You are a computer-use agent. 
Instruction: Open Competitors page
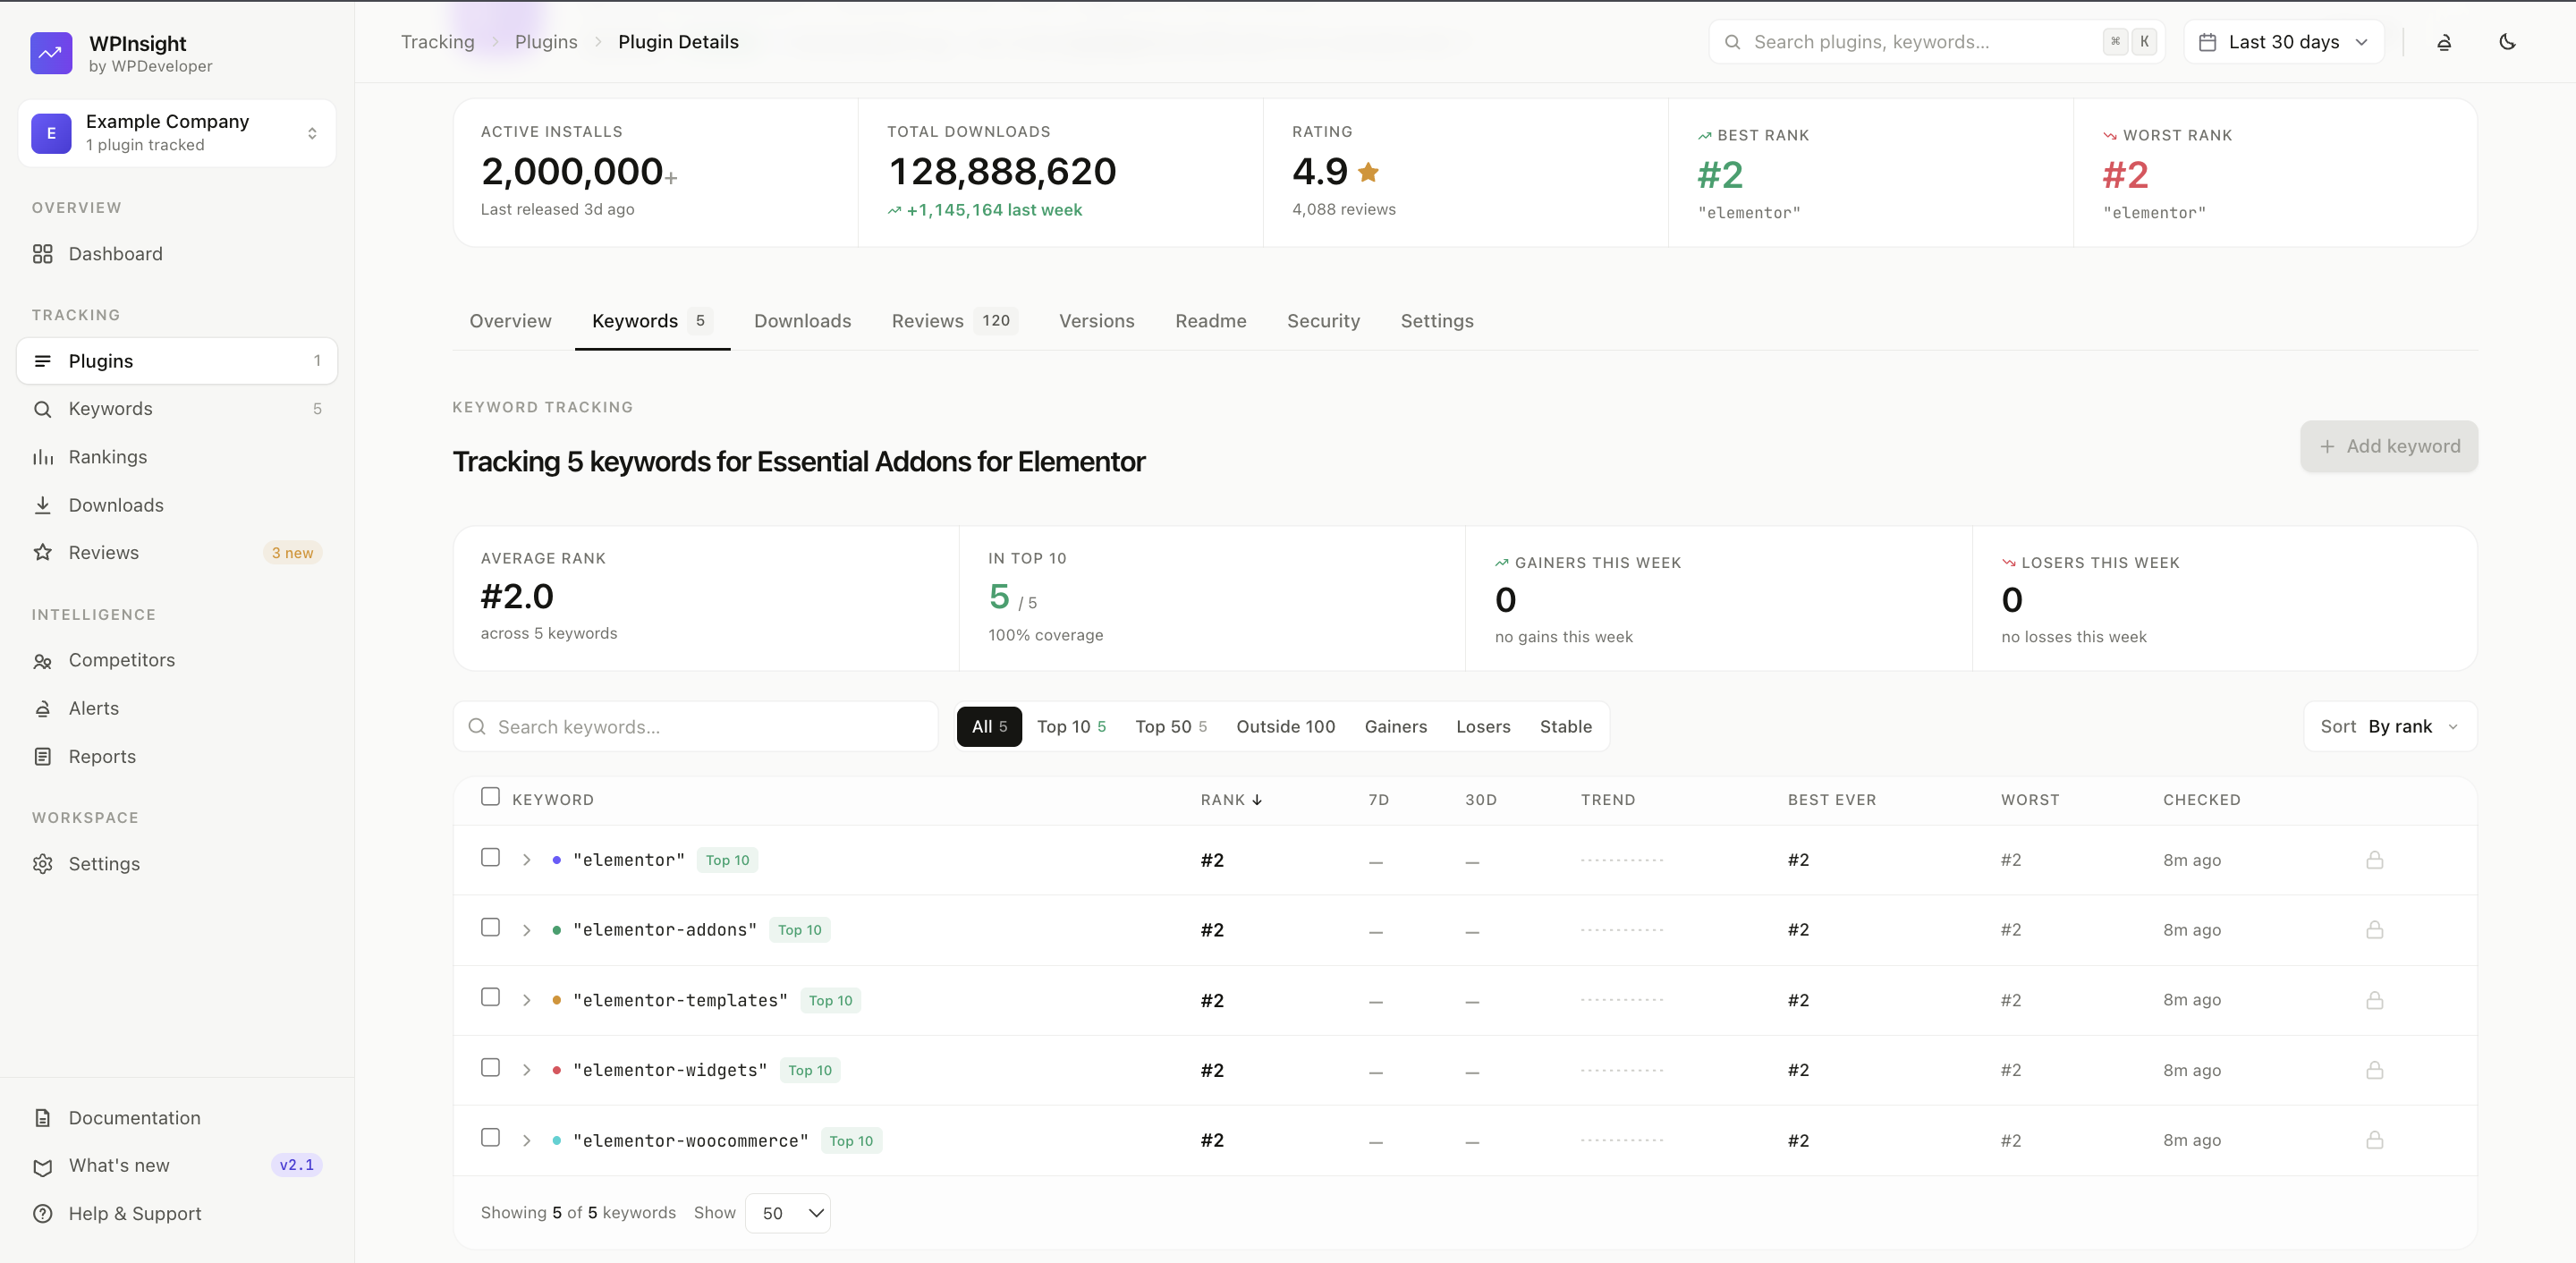177,660
